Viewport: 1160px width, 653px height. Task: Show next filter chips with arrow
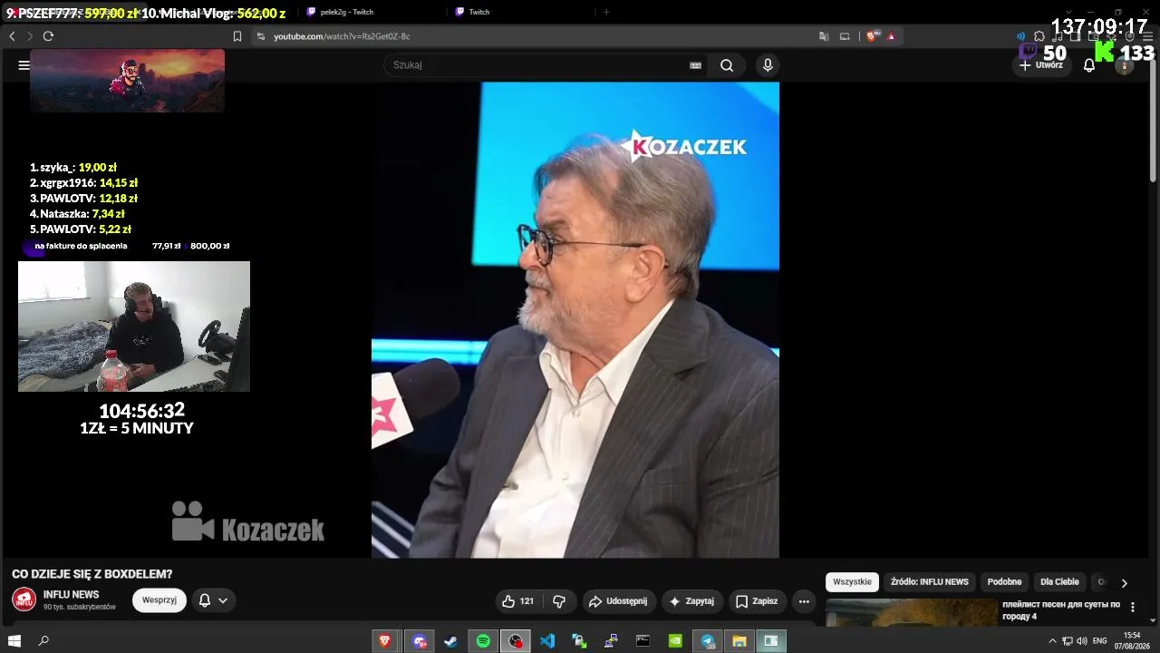[1124, 582]
